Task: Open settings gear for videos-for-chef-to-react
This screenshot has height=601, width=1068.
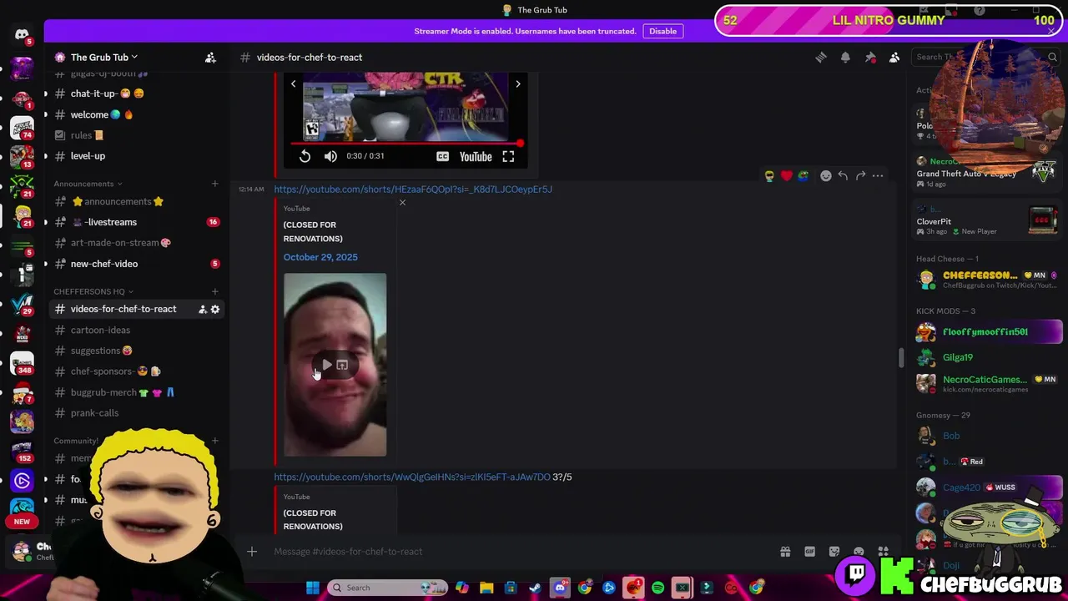Action: (x=215, y=309)
